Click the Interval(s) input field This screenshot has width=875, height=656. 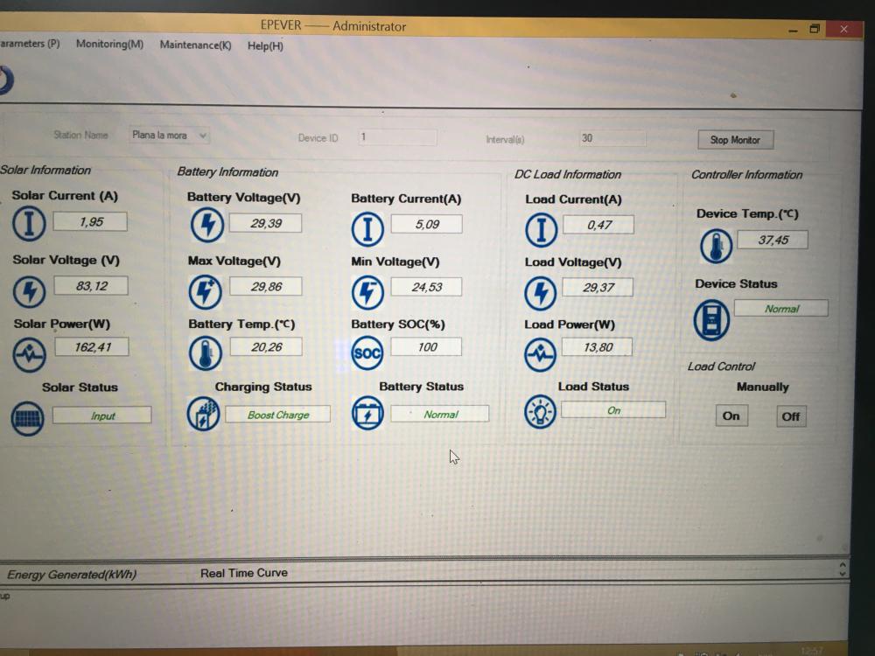(612, 138)
